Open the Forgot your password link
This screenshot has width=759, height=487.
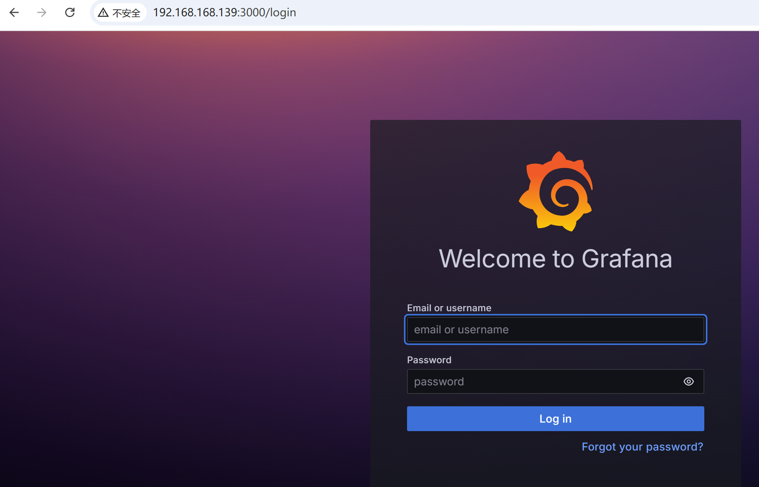click(642, 447)
